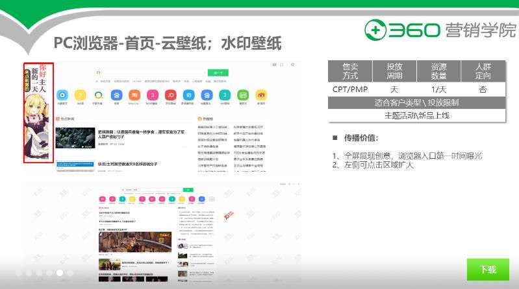
Task: Click the CPT/PMP table cell
Action: click(x=350, y=89)
